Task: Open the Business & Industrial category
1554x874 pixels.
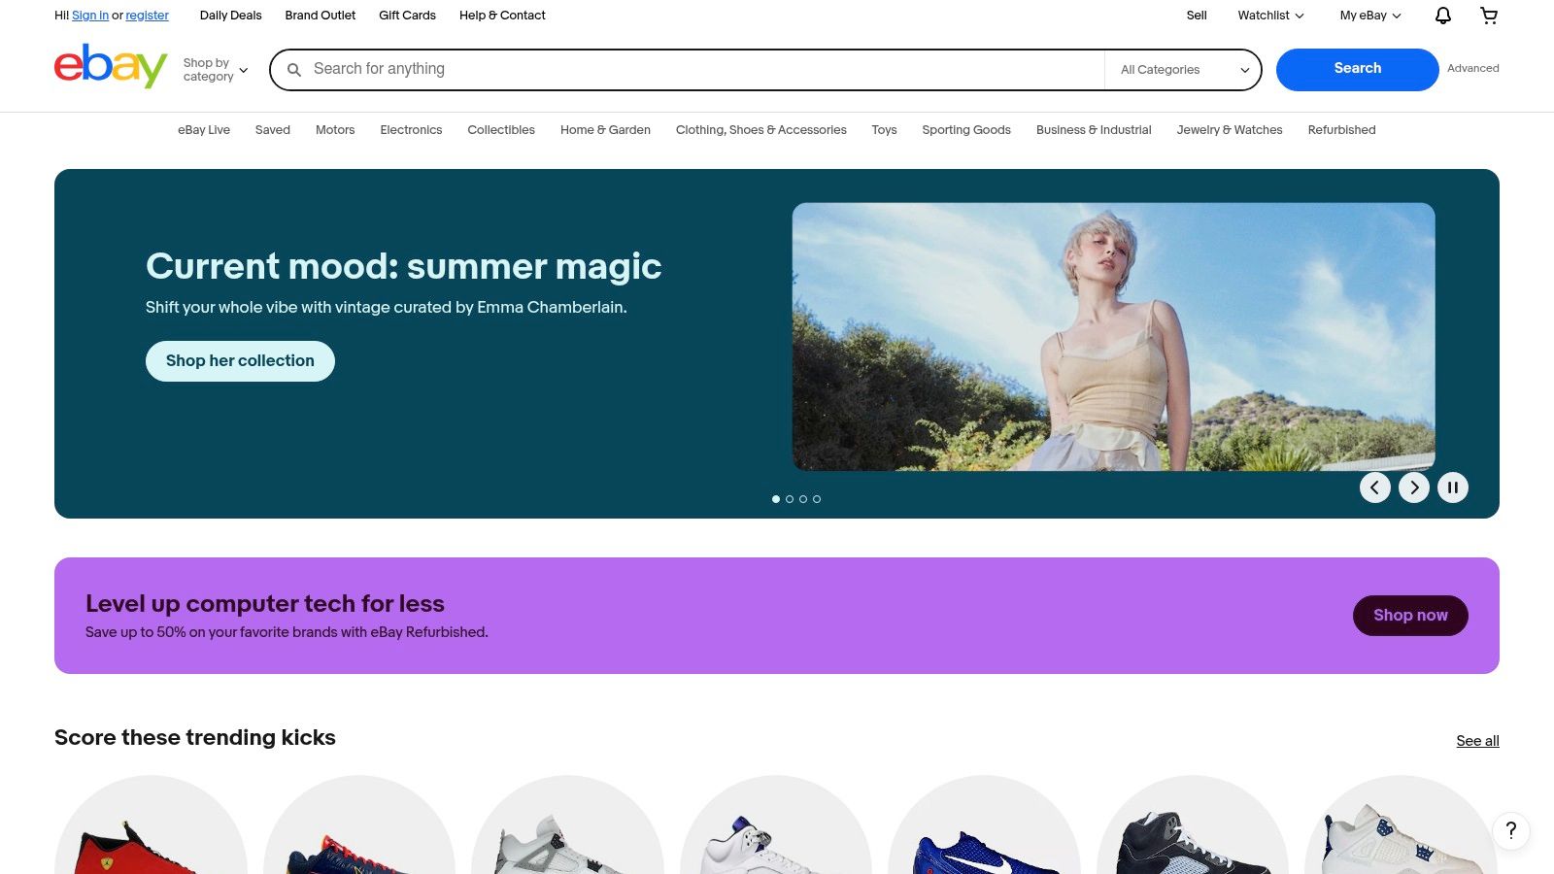Action: 1094,130
